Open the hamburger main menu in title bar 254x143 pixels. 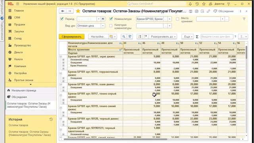click(17, 4)
